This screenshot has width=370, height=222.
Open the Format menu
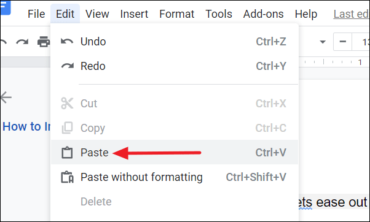(177, 14)
